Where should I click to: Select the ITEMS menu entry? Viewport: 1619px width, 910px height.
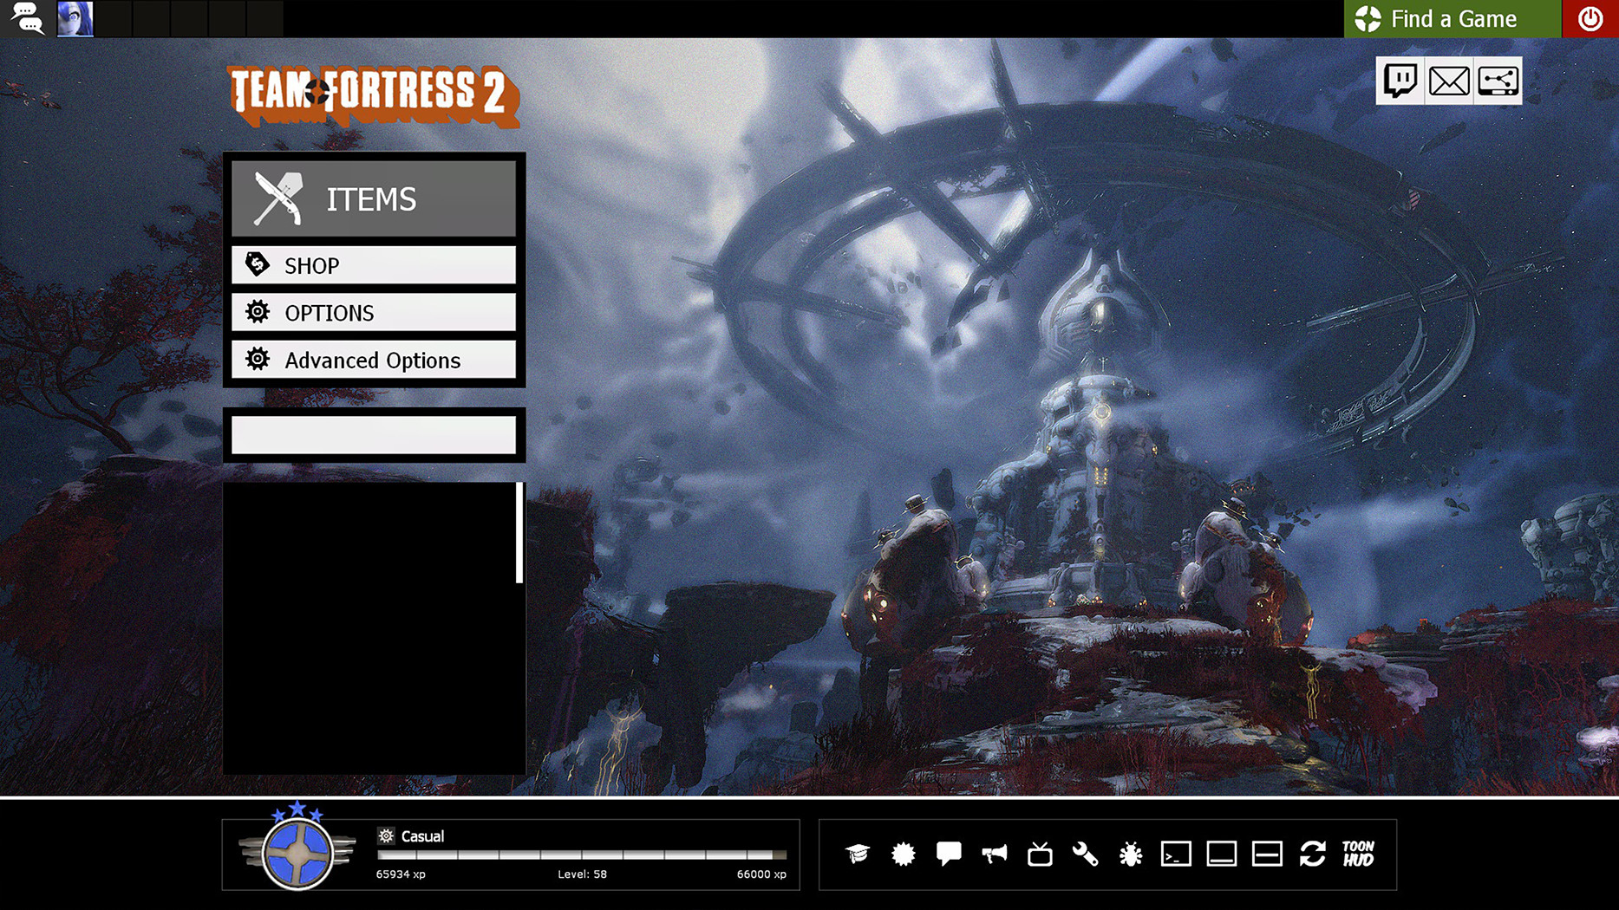(373, 198)
